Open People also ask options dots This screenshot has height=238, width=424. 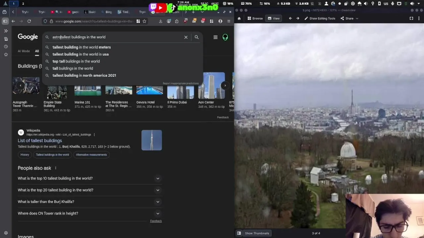point(55,168)
